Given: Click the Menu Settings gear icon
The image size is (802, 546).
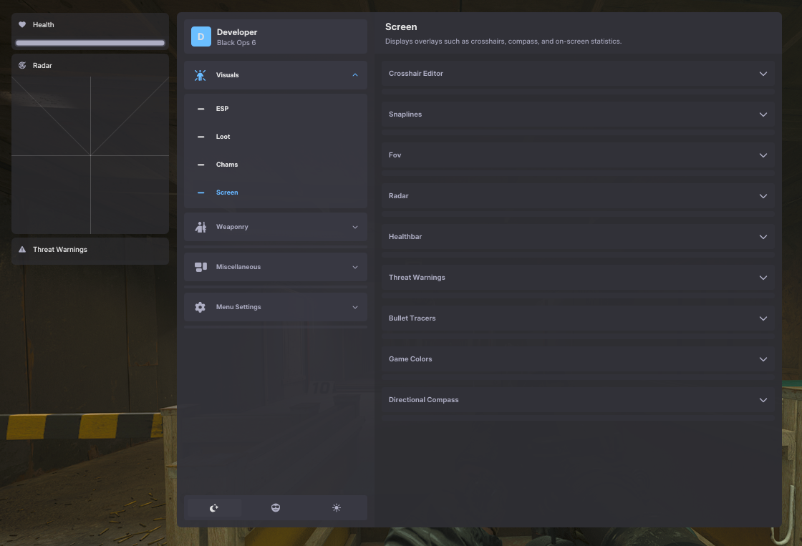Looking at the screenshot, I should [x=200, y=307].
